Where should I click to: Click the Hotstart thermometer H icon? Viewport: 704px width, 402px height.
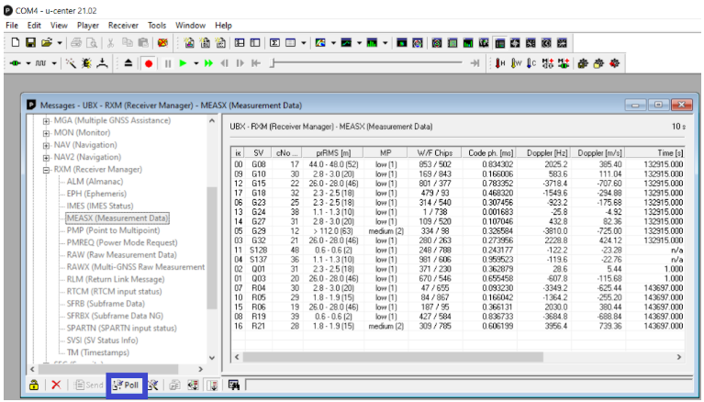(500, 63)
